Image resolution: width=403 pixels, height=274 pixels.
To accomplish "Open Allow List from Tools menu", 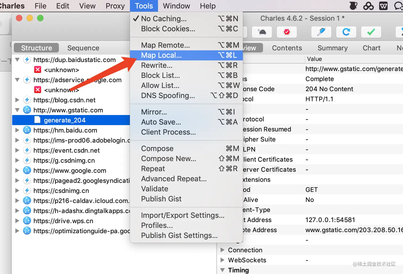I will [186, 85].
